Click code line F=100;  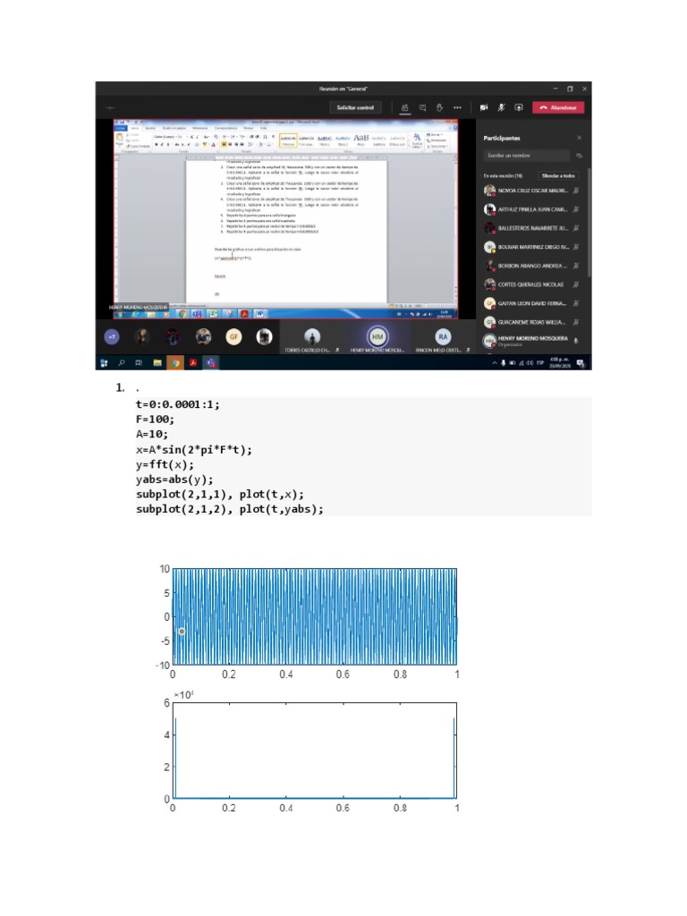coord(155,420)
